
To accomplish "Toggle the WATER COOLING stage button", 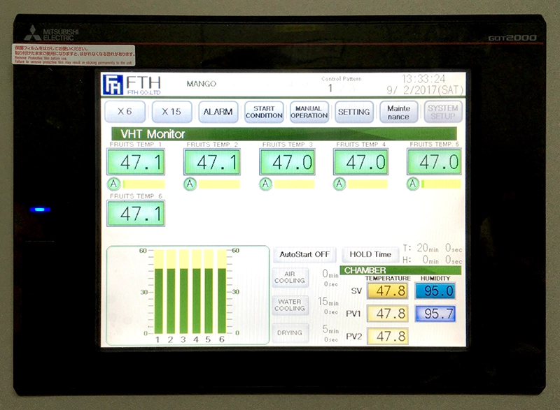I will (x=290, y=305).
